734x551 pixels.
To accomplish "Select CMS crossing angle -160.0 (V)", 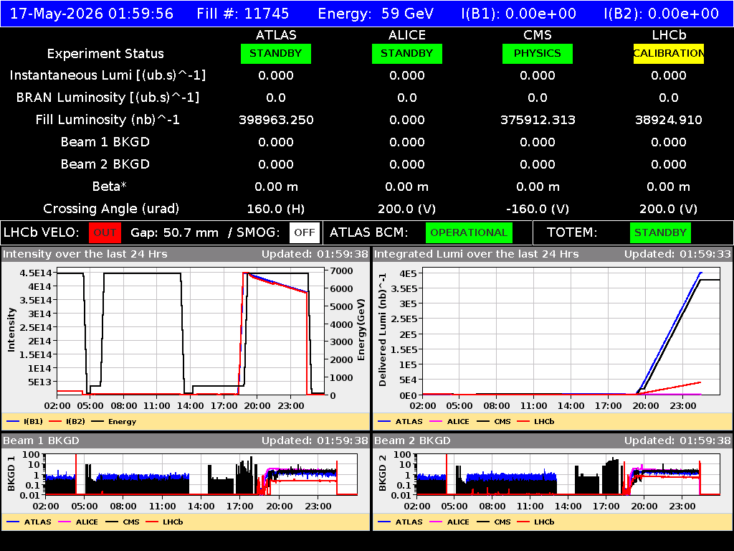I will coord(538,209).
